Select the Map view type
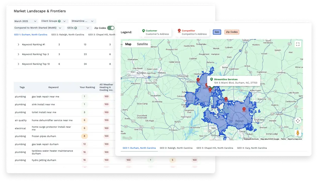 click(128, 44)
